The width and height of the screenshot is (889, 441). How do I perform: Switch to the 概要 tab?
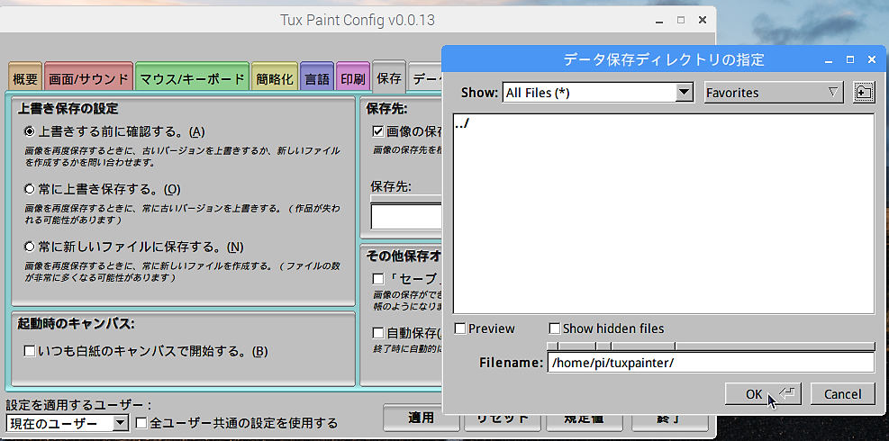coord(25,79)
